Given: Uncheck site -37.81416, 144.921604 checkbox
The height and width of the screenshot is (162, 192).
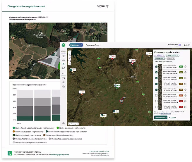Looking at the screenshot, I should pyautogui.click(x=156, y=72).
